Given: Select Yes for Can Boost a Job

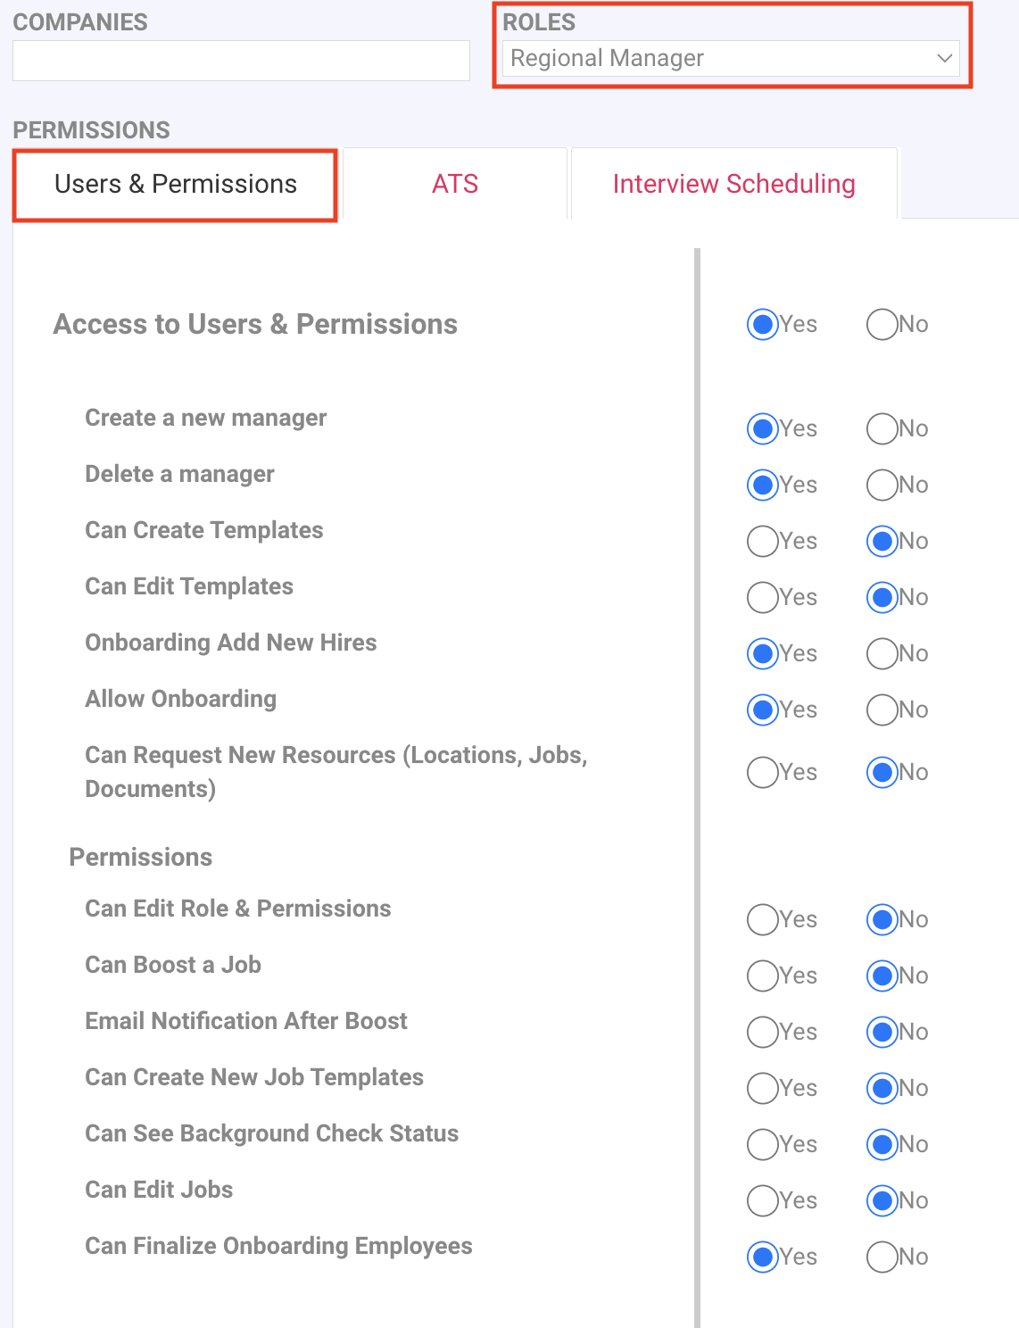Looking at the screenshot, I should [762, 975].
